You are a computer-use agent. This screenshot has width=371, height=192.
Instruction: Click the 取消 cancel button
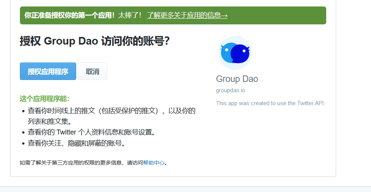(x=93, y=71)
